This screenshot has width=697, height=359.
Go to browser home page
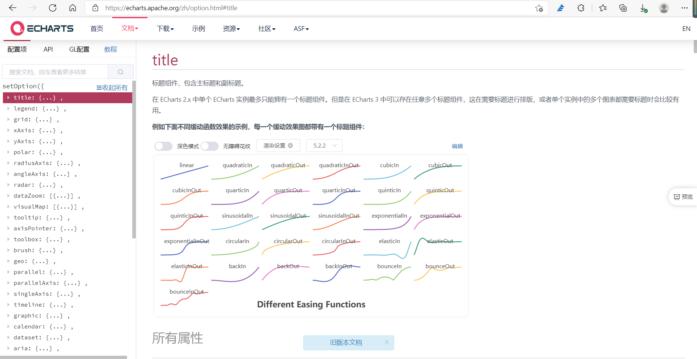72,8
